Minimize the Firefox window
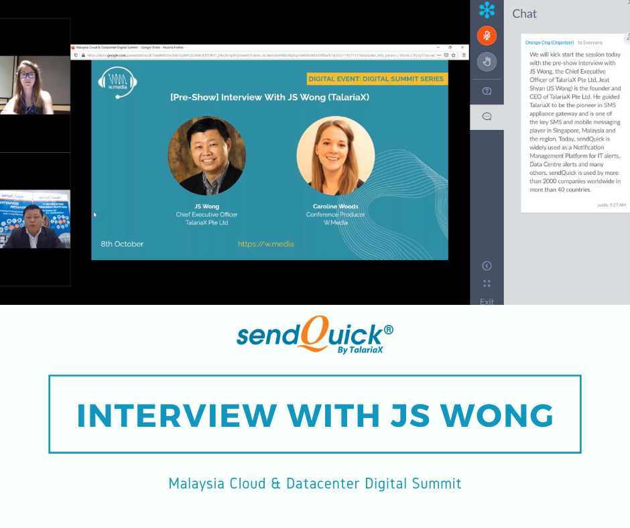The height and width of the screenshot is (528, 630). pos(438,48)
